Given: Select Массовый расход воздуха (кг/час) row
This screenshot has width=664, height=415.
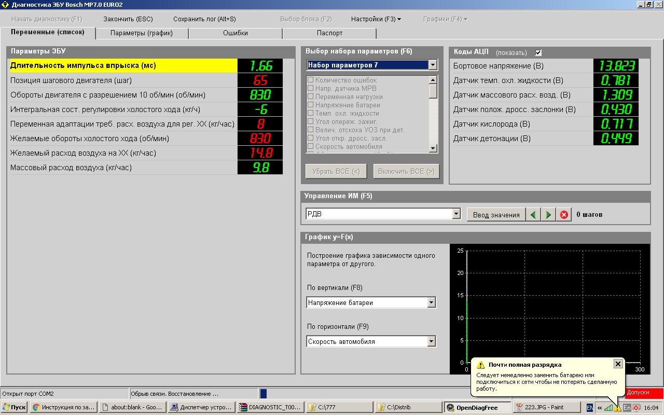Looking at the screenshot, I should tap(146, 168).
